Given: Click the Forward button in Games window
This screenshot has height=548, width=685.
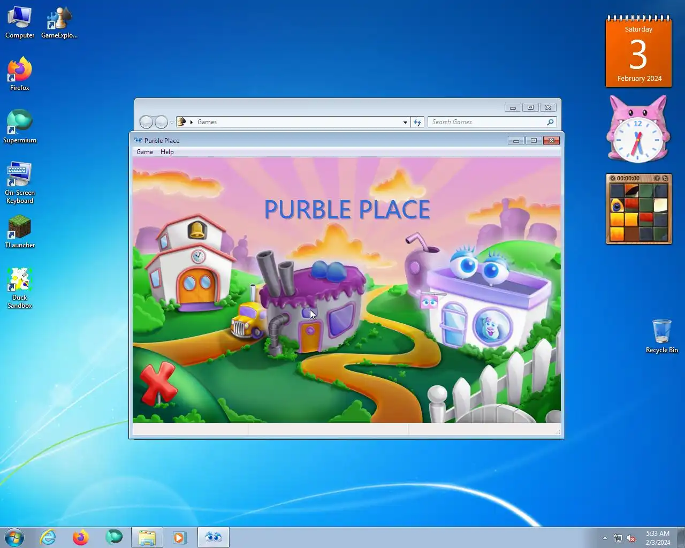Looking at the screenshot, I should [x=161, y=122].
